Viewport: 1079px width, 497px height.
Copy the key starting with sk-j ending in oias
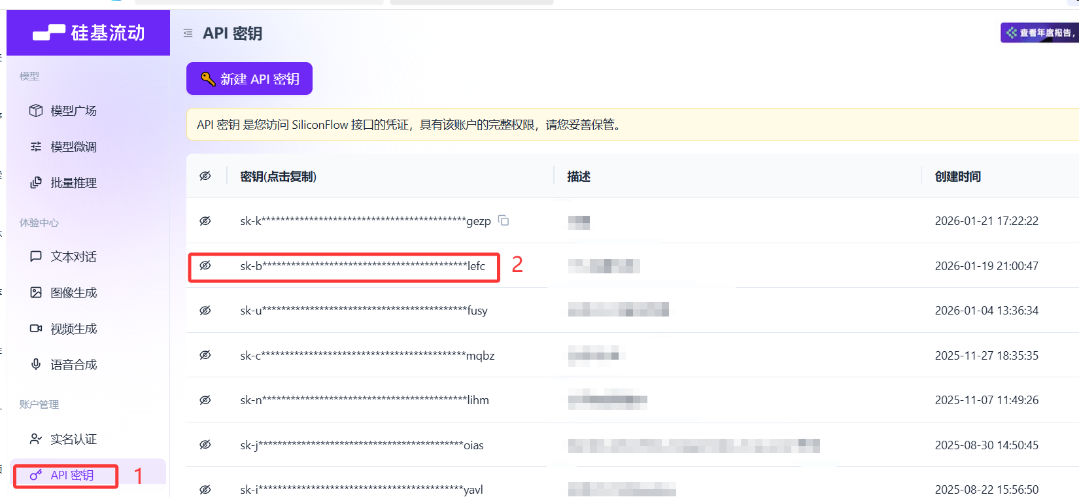click(x=362, y=445)
